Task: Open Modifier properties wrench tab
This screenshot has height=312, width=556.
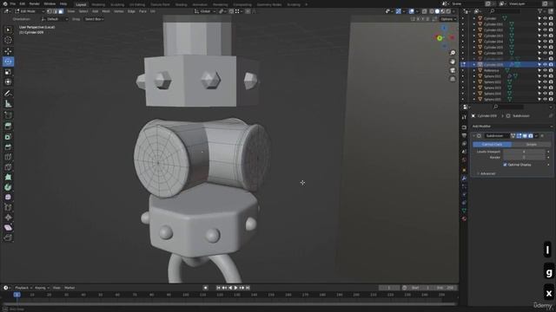Action: [464, 179]
